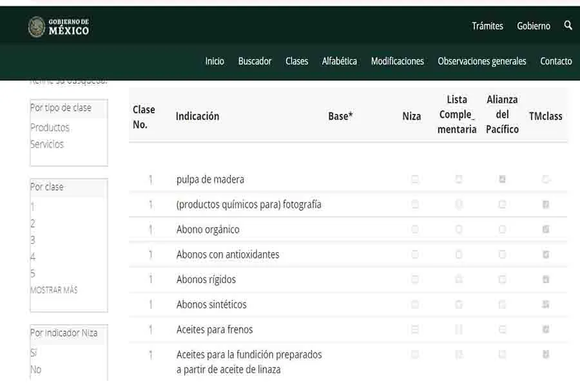Open the Modificaciones page
The width and height of the screenshot is (580, 386).
click(396, 61)
